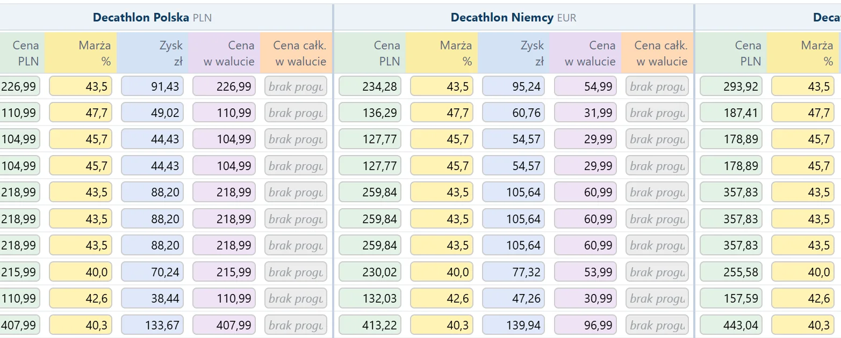Select the 49,02 Zysk field

click(x=153, y=113)
